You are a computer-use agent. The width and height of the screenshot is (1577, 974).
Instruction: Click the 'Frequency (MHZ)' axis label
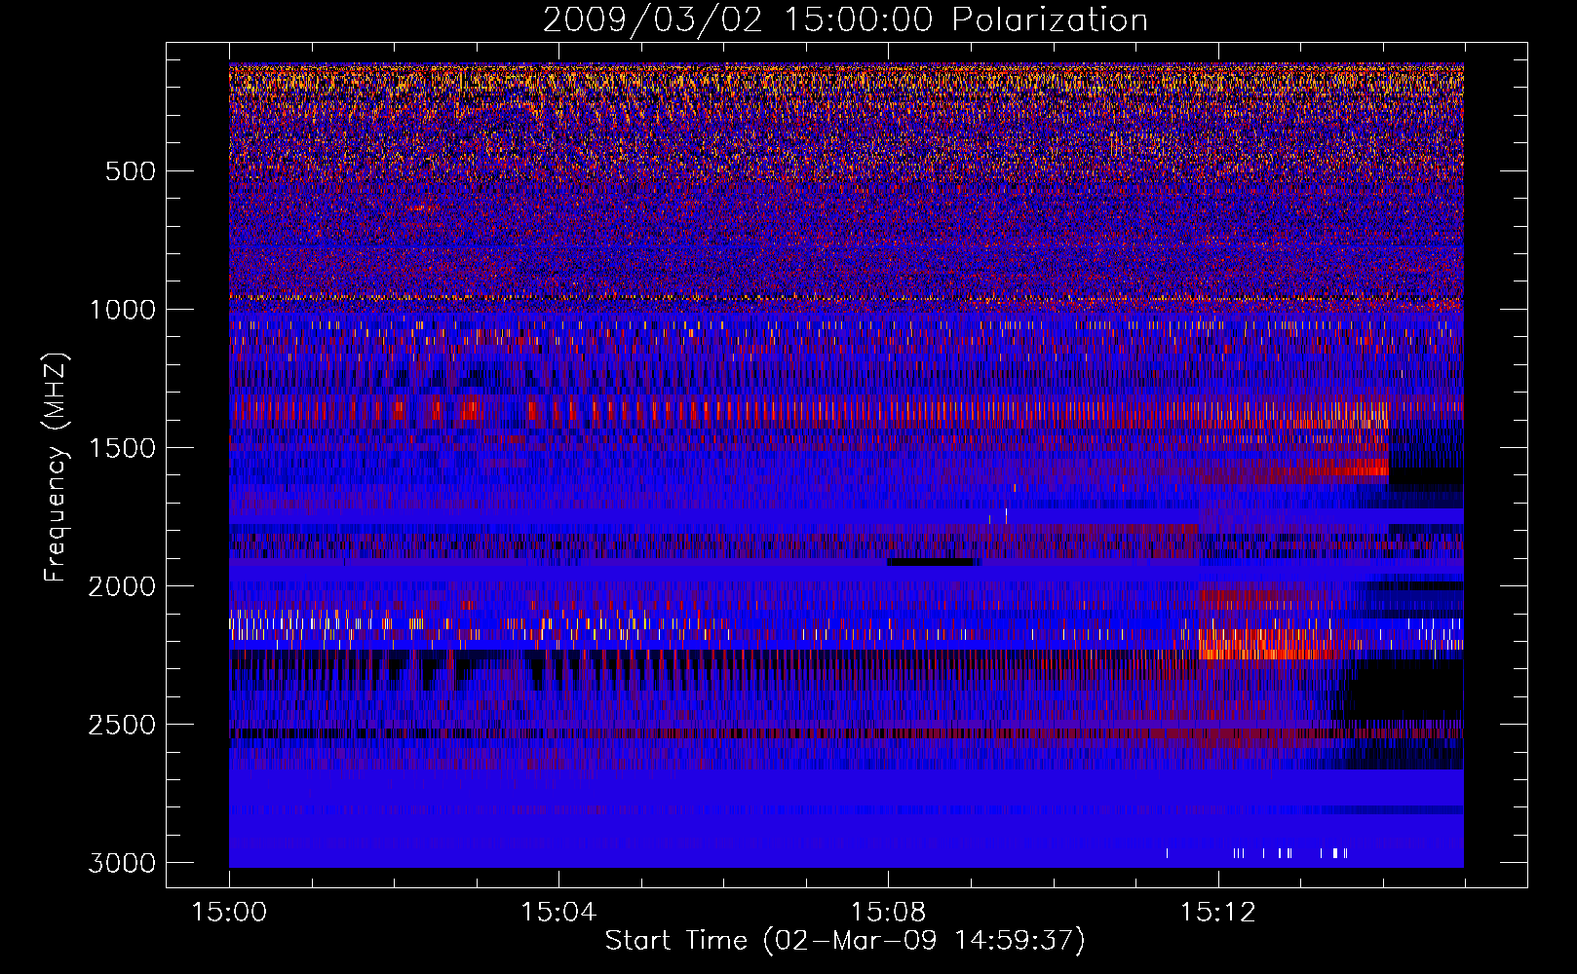point(56,468)
